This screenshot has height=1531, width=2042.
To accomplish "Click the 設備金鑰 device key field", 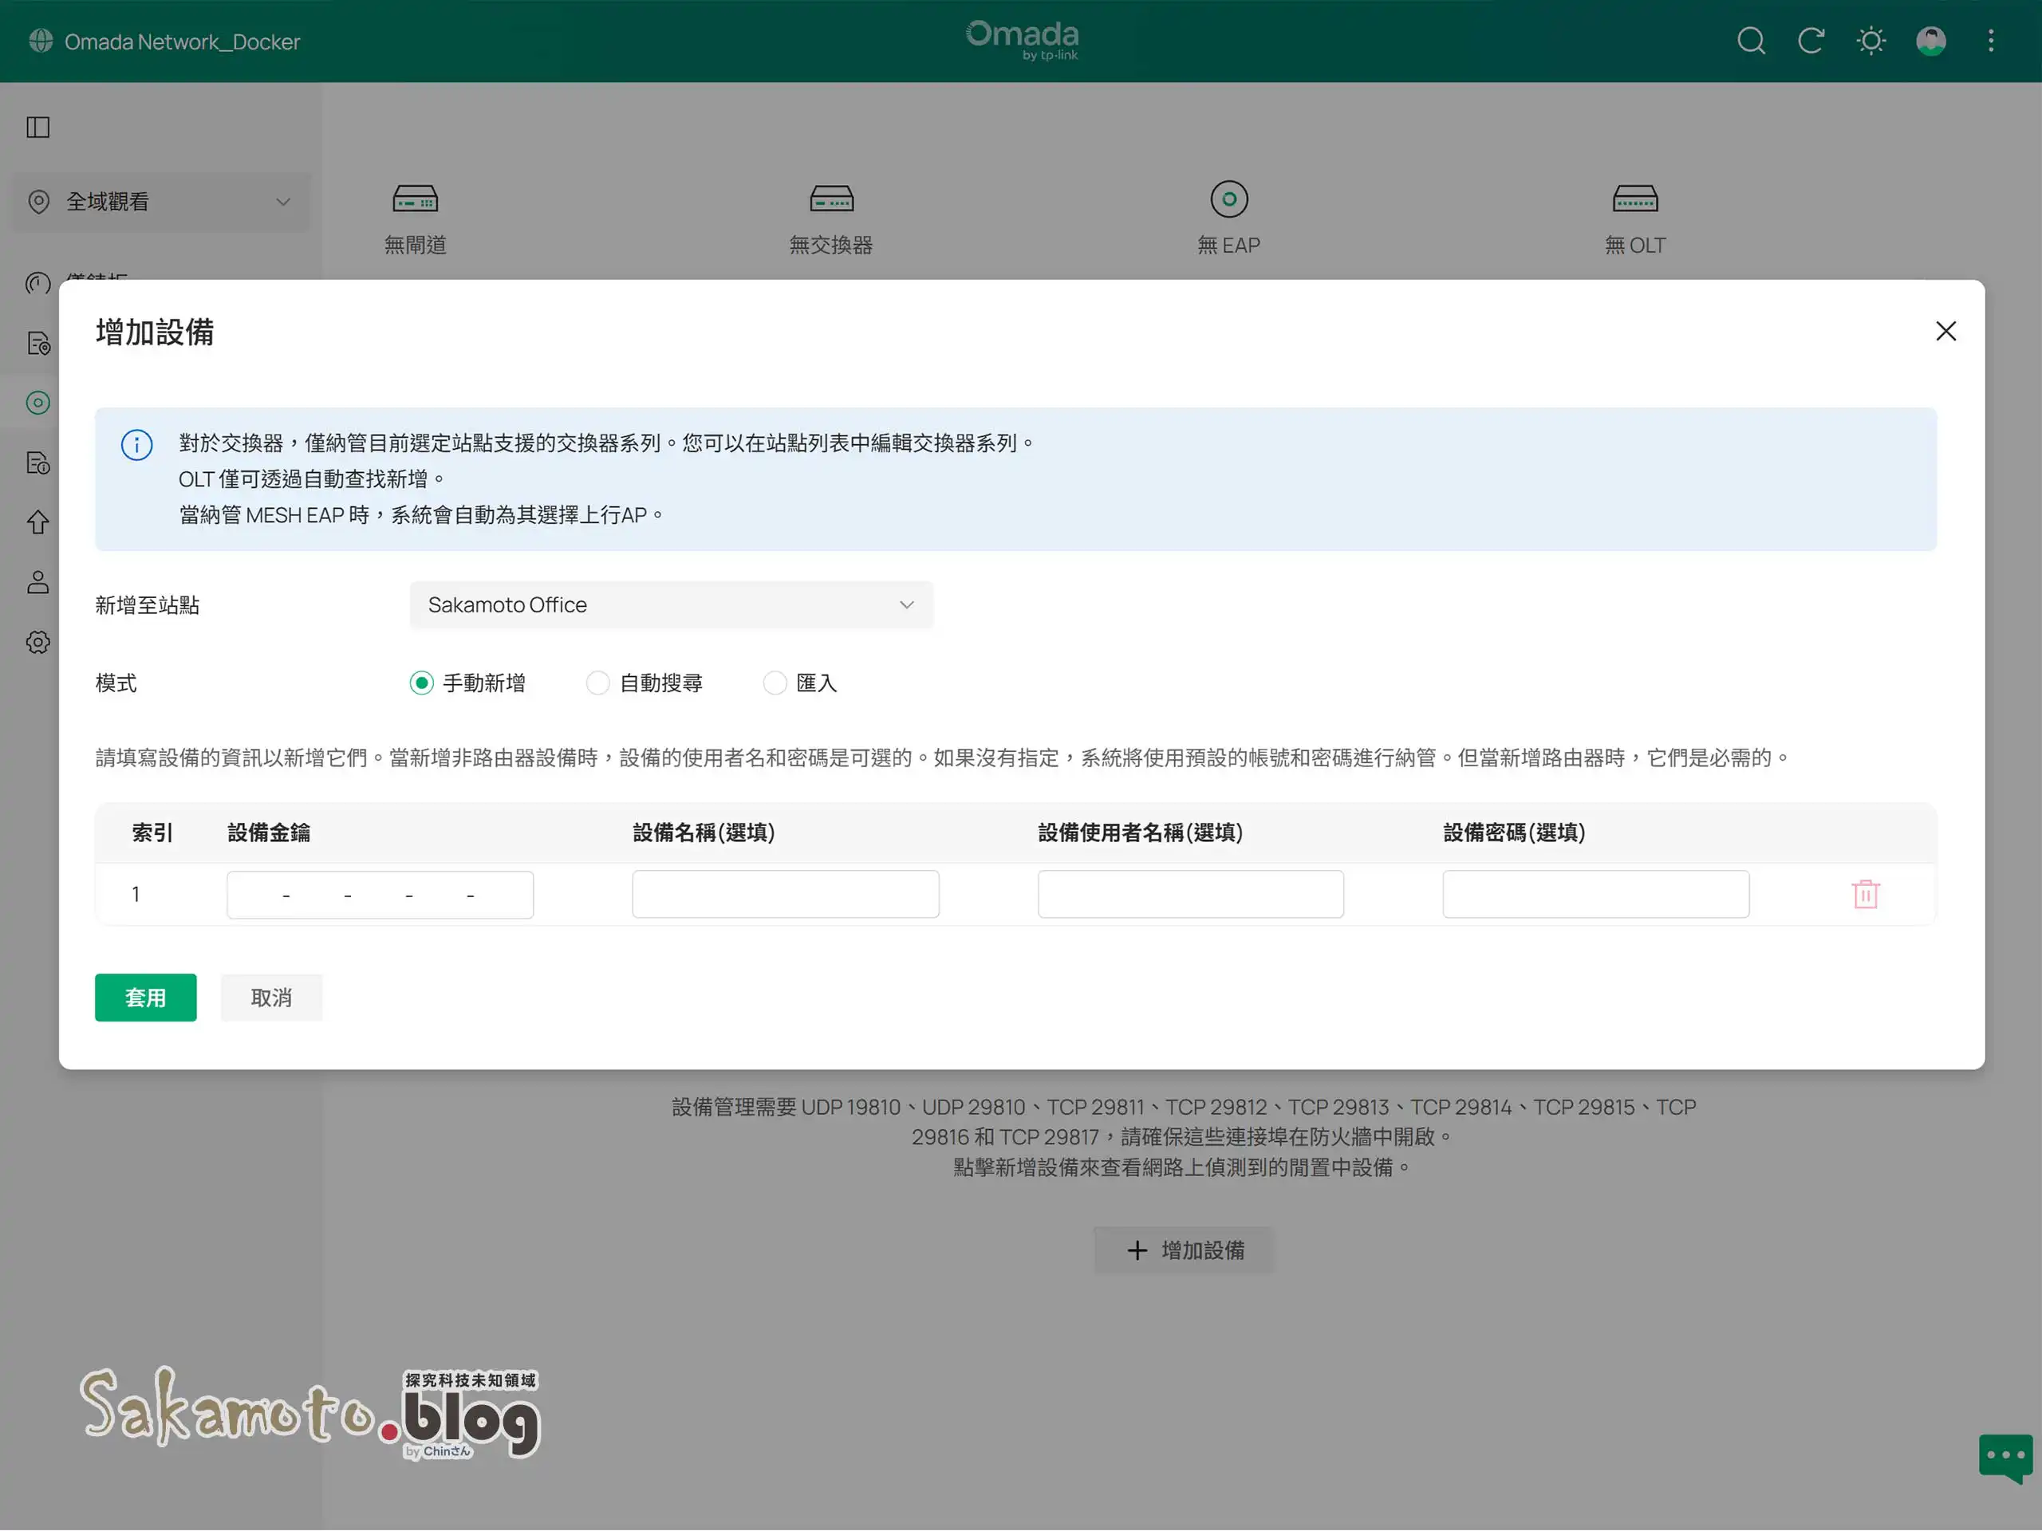I will [380, 894].
